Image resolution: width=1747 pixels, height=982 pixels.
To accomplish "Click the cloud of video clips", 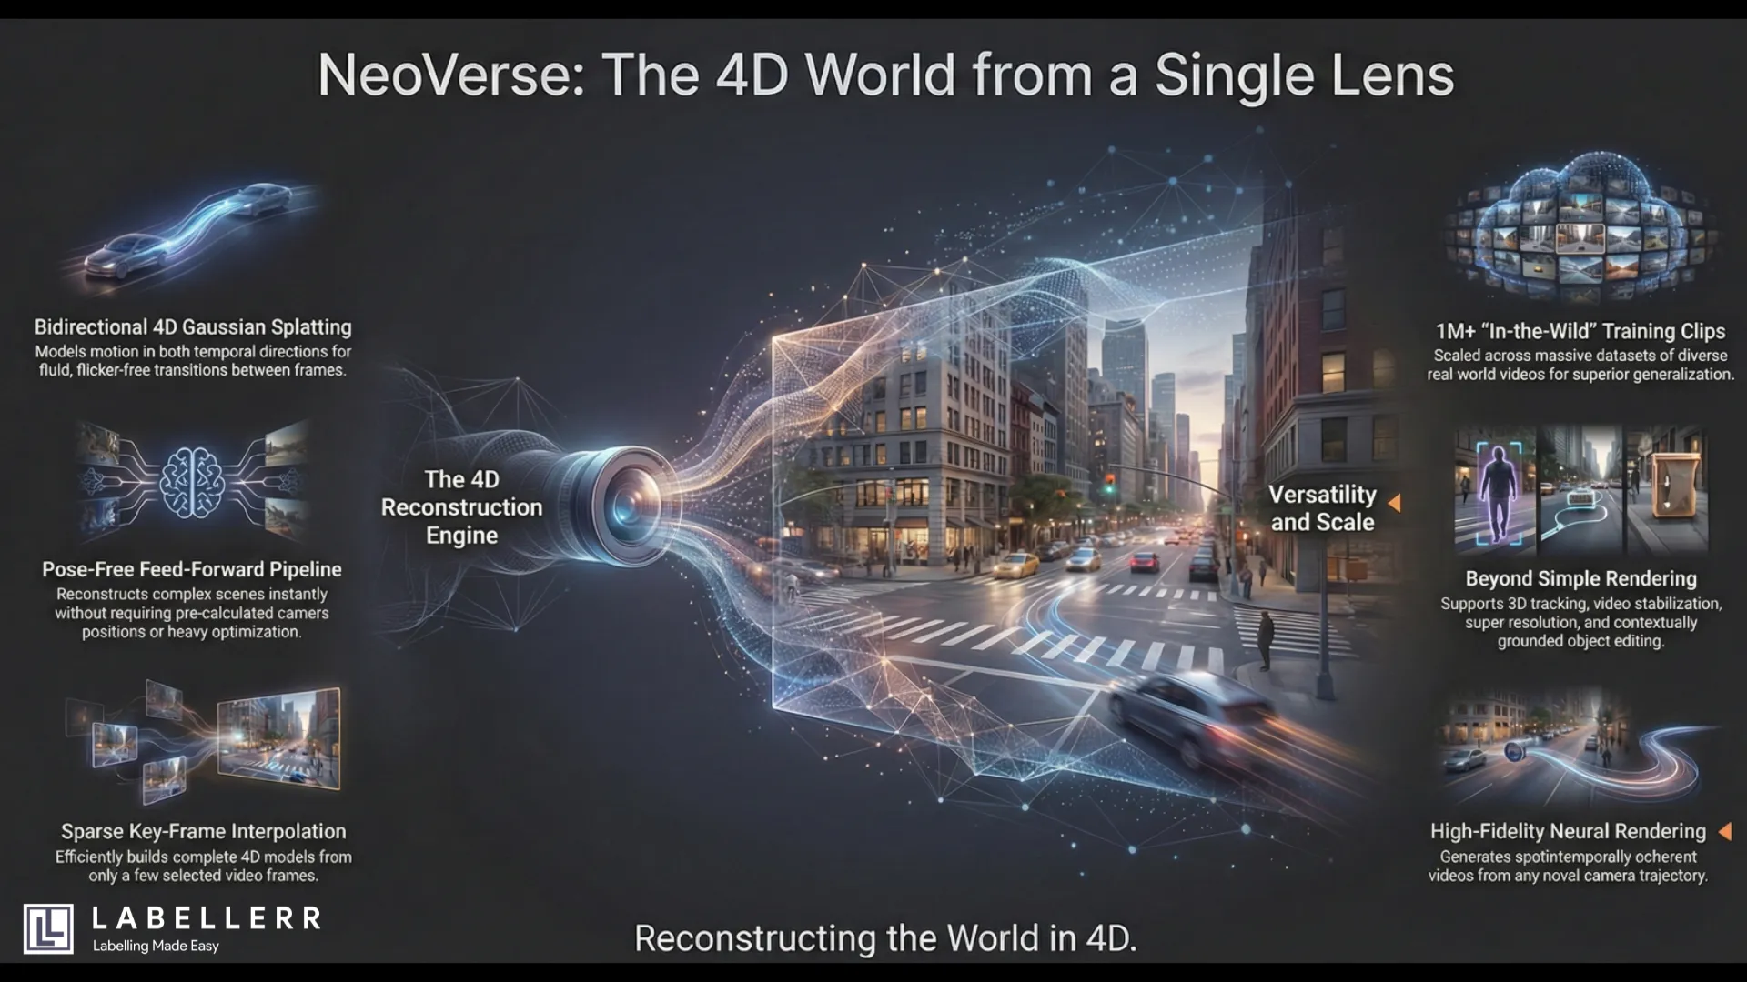I will click(x=1580, y=229).
